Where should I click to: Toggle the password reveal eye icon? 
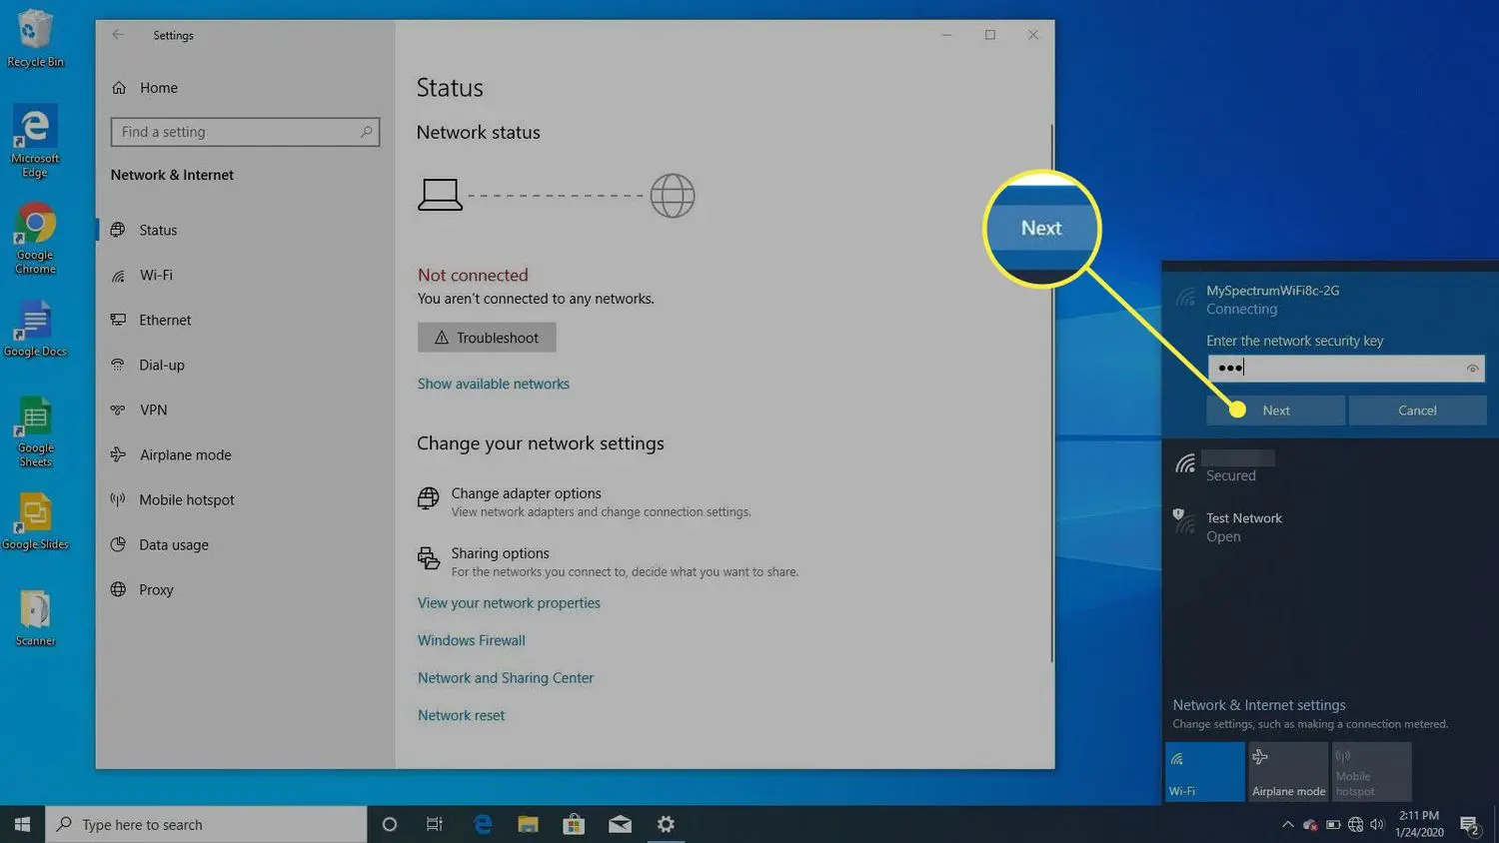(1472, 369)
